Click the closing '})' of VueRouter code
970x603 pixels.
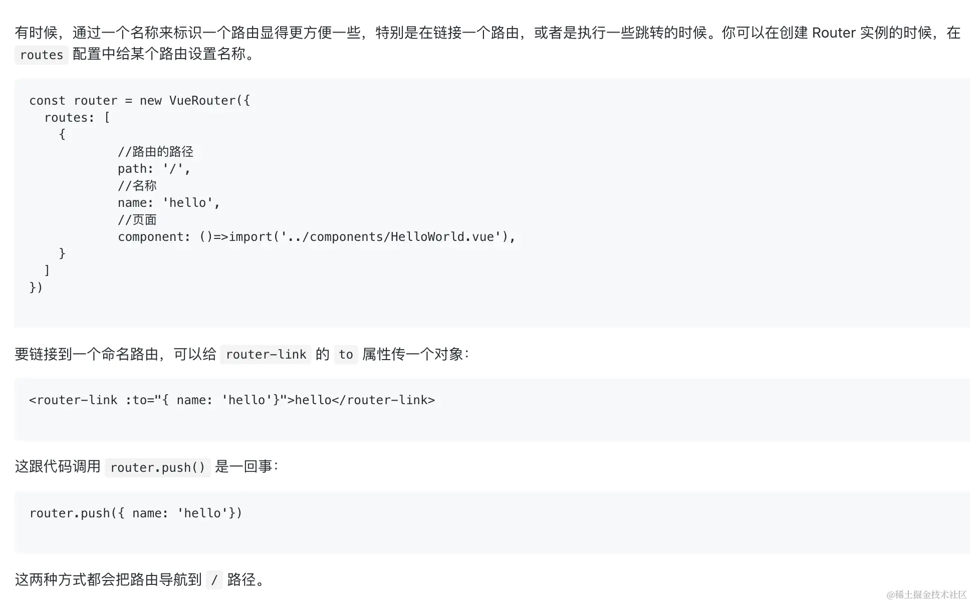(36, 287)
